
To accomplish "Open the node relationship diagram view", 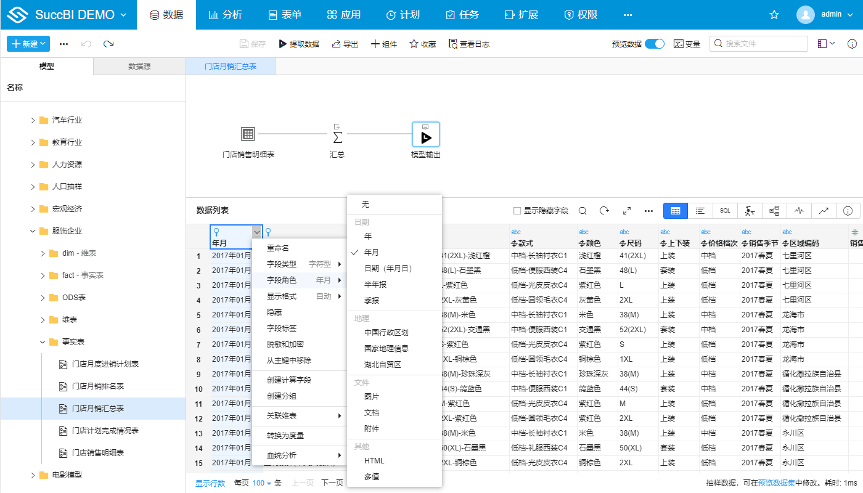I will (774, 211).
